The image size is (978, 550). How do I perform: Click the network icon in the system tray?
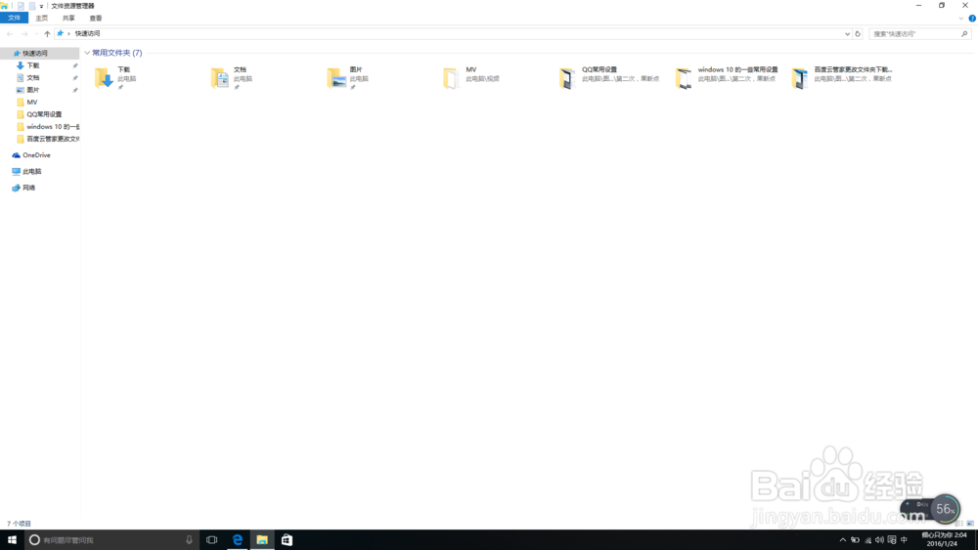click(867, 540)
